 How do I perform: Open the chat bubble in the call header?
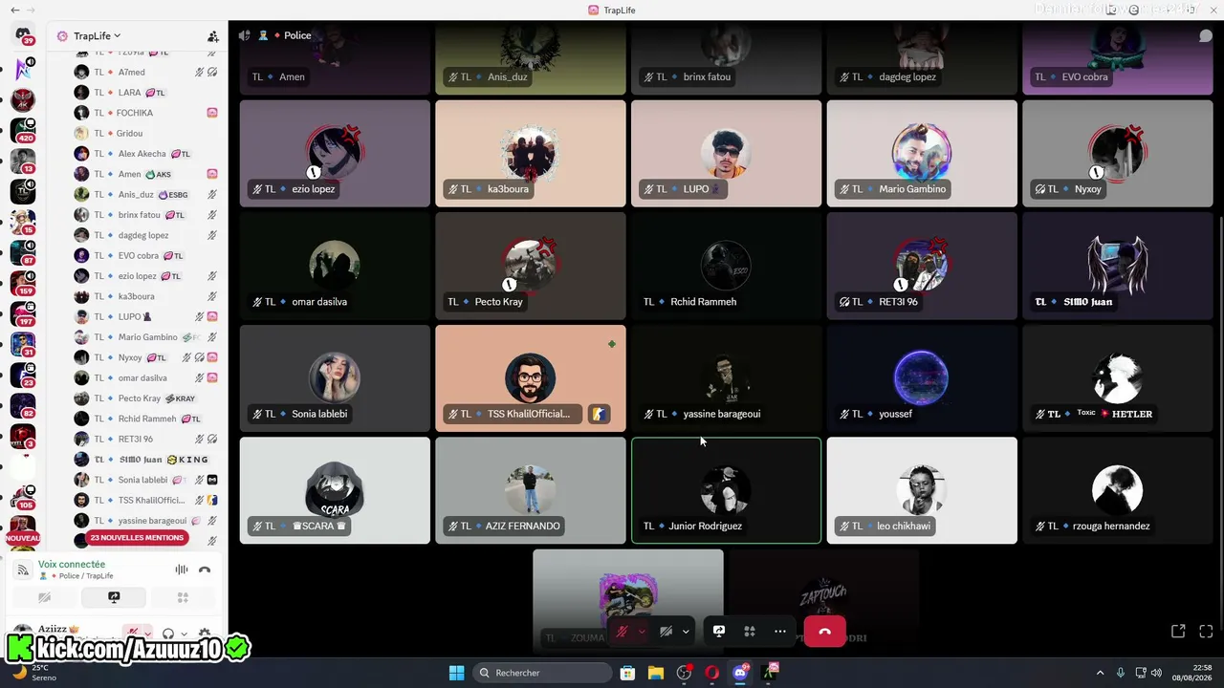pos(1206,35)
